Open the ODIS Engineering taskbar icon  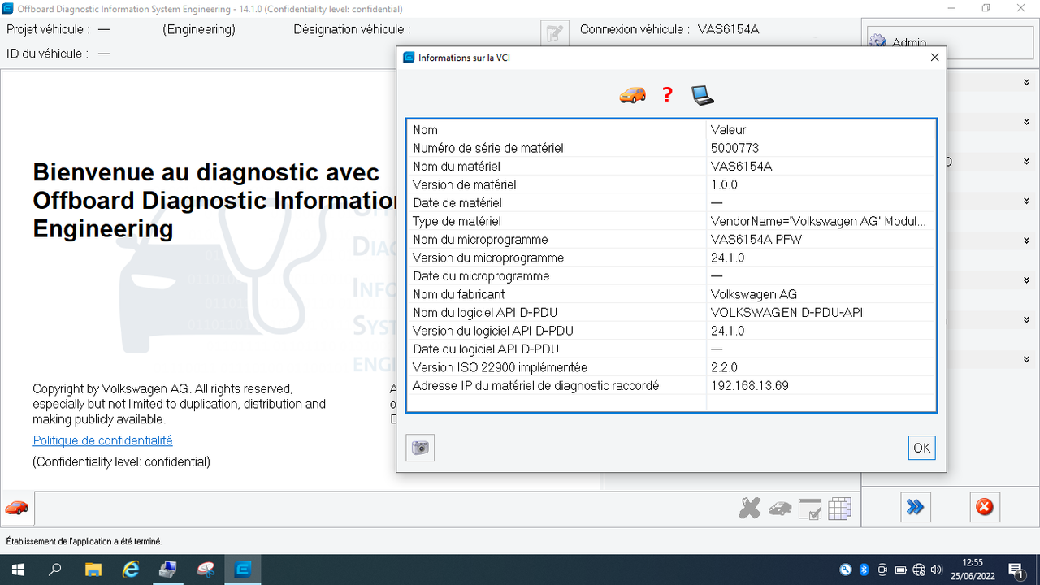click(x=243, y=570)
